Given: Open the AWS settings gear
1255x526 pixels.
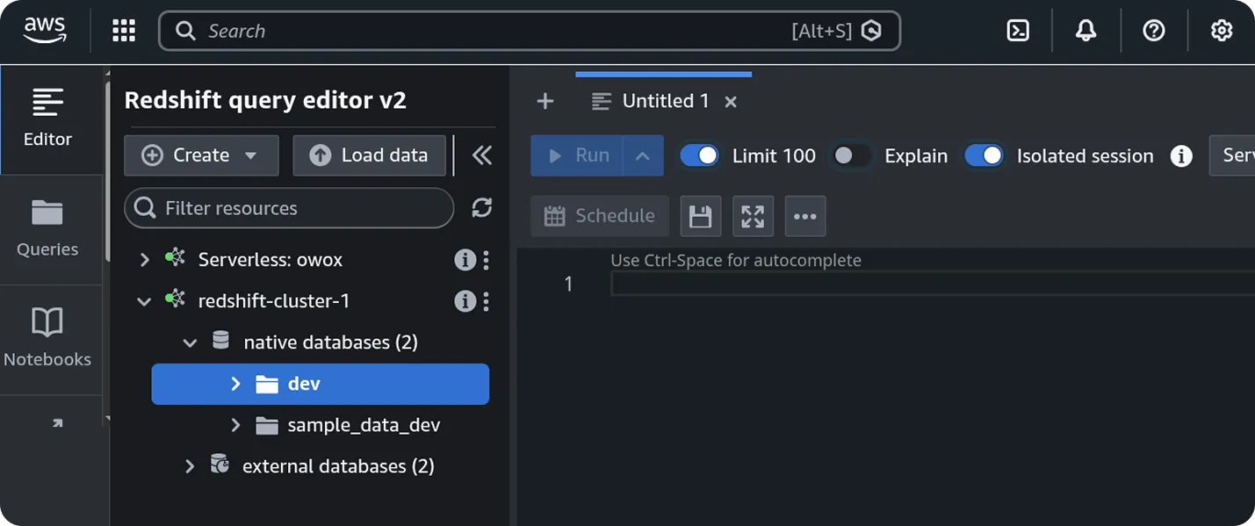Looking at the screenshot, I should tap(1222, 29).
